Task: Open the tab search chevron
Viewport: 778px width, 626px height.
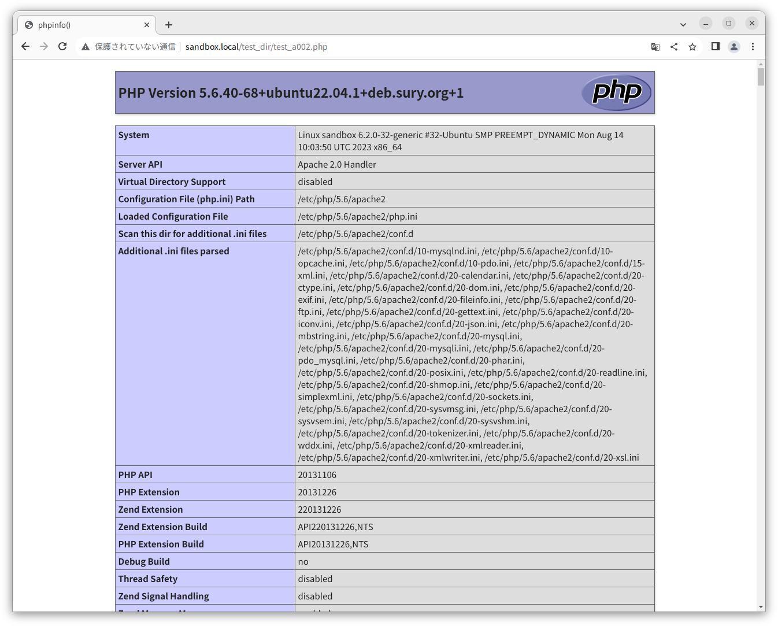Action: click(x=683, y=24)
